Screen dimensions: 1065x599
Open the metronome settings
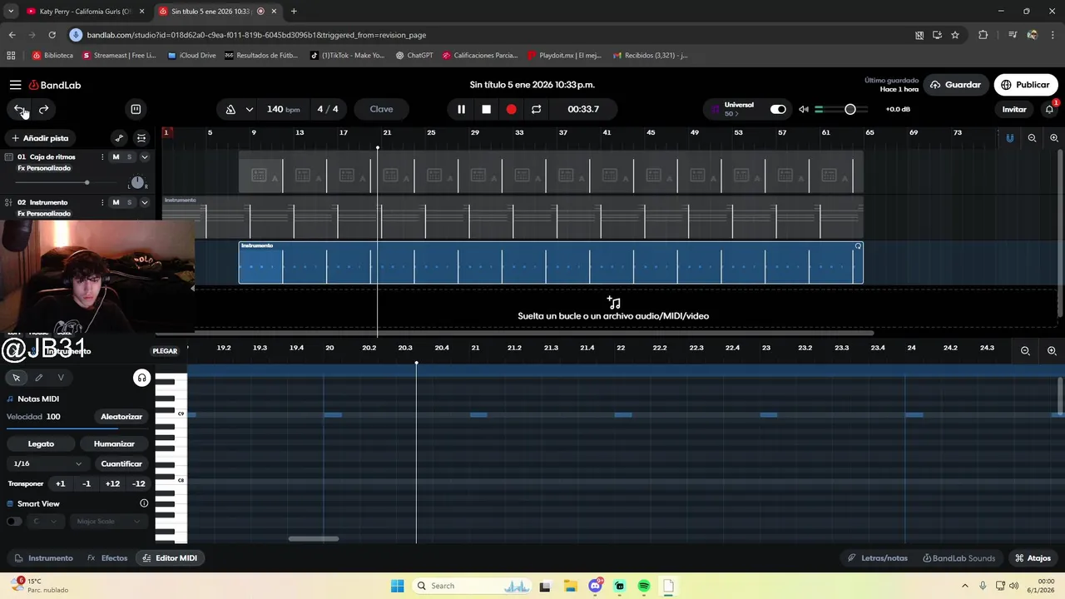230,109
